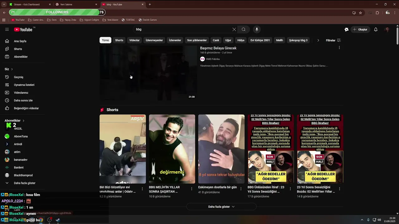Open the account avatar menu

(x=387, y=29)
